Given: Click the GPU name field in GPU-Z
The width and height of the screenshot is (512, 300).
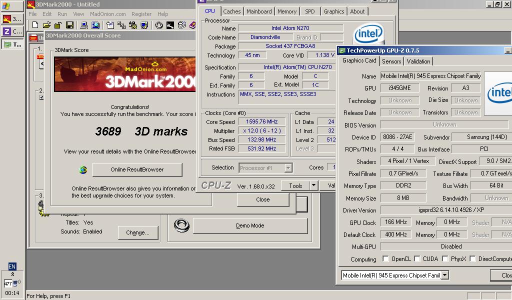Looking at the screenshot, I should pyautogui.click(x=430, y=76).
